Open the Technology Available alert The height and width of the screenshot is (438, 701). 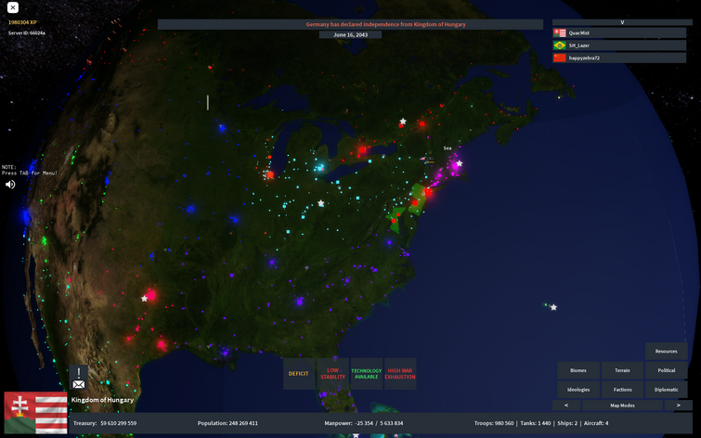point(367,374)
